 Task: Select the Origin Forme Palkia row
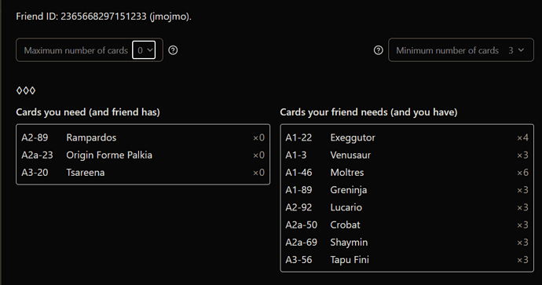pos(143,155)
